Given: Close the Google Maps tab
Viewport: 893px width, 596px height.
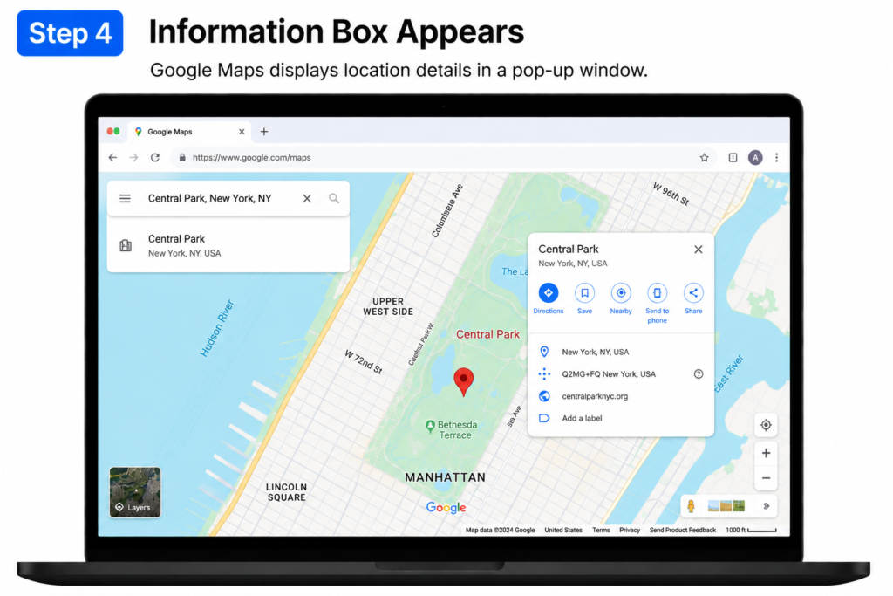Looking at the screenshot, I should 242,132.
